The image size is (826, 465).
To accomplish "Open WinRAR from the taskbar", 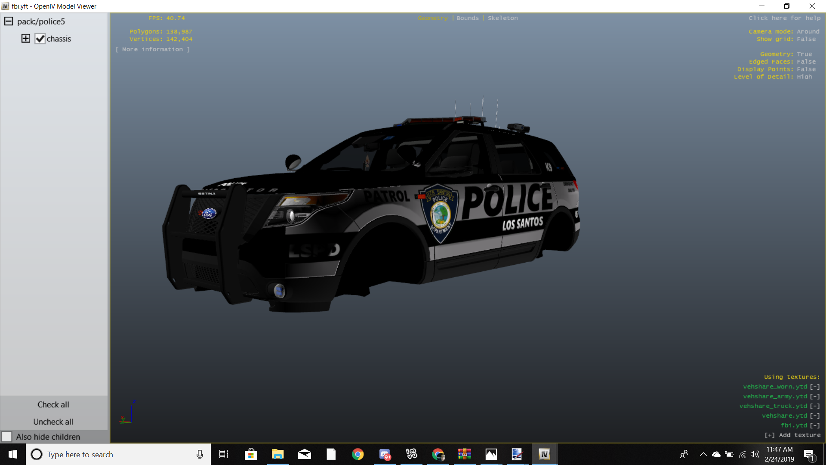I will (465, 454).
